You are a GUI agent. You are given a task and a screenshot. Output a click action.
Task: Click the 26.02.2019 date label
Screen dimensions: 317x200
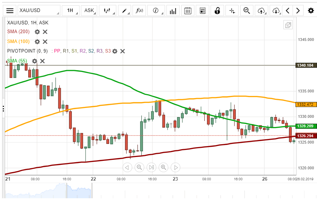305,179
